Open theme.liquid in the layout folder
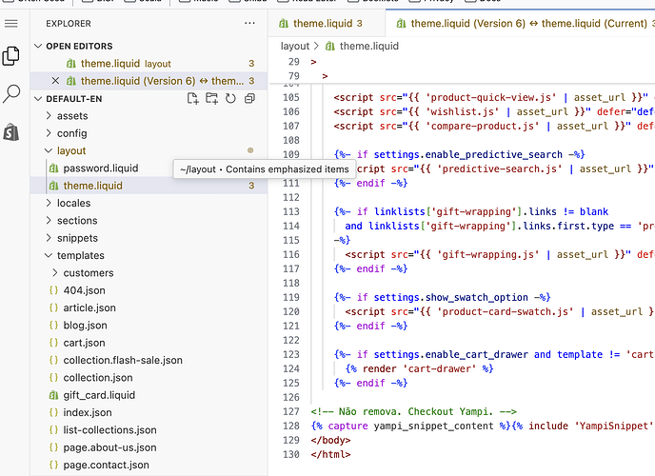Image resolution: width=655 pixels, height=476 pixels. pos(149,186)
